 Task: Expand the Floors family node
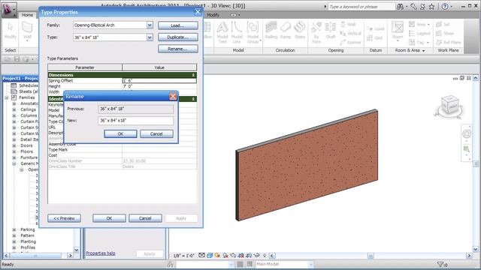(14, 151)
